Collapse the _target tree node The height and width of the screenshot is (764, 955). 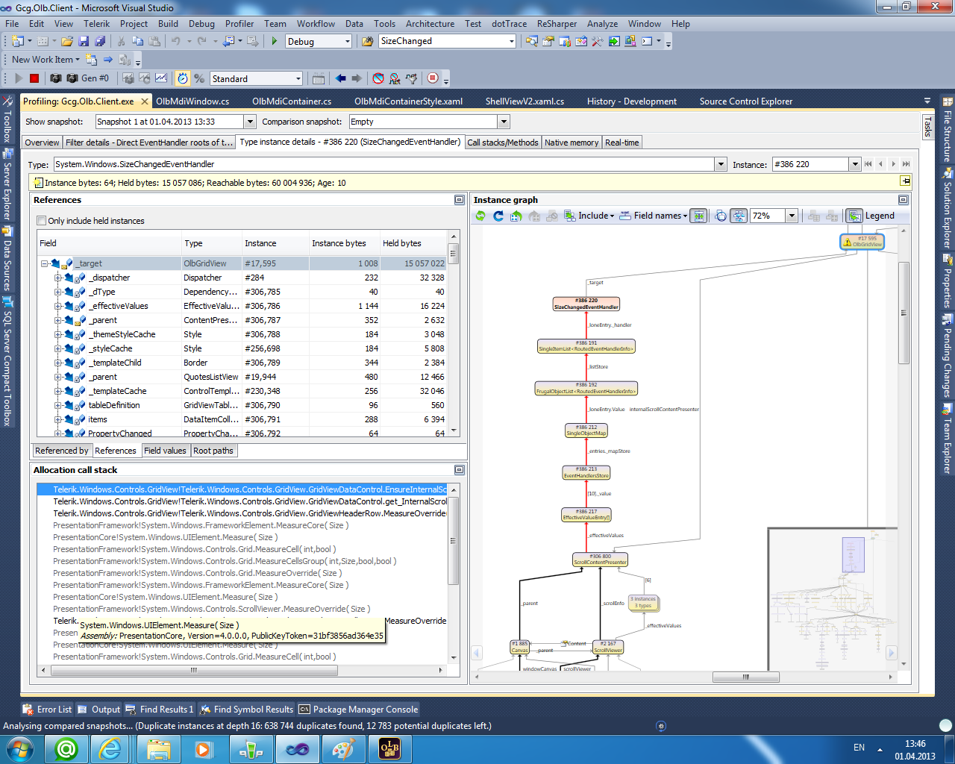[x=45, y=263]
